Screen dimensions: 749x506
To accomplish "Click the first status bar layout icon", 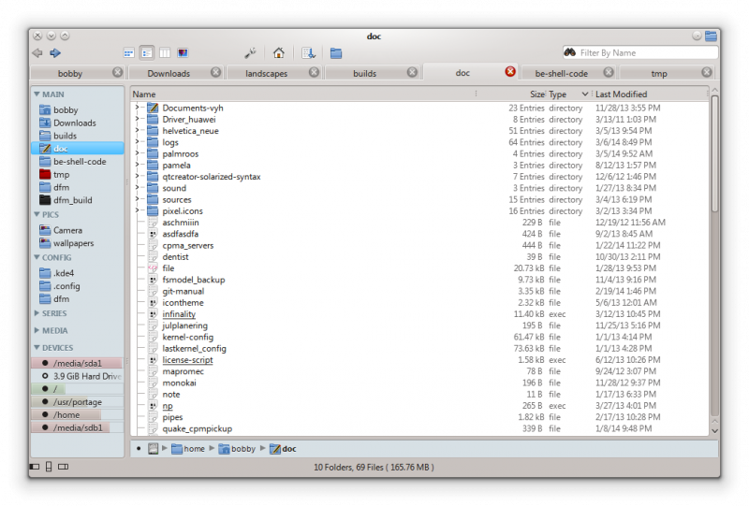I will (x=35, y=467).
